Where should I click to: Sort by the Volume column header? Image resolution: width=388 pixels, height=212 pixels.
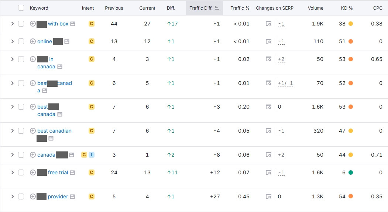coord(316,8)
